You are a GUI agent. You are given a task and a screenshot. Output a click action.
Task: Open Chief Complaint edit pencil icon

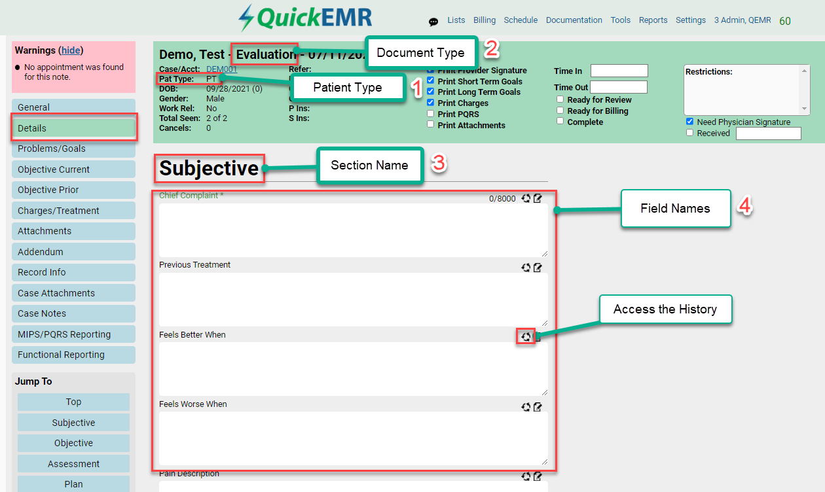(538, 198)
